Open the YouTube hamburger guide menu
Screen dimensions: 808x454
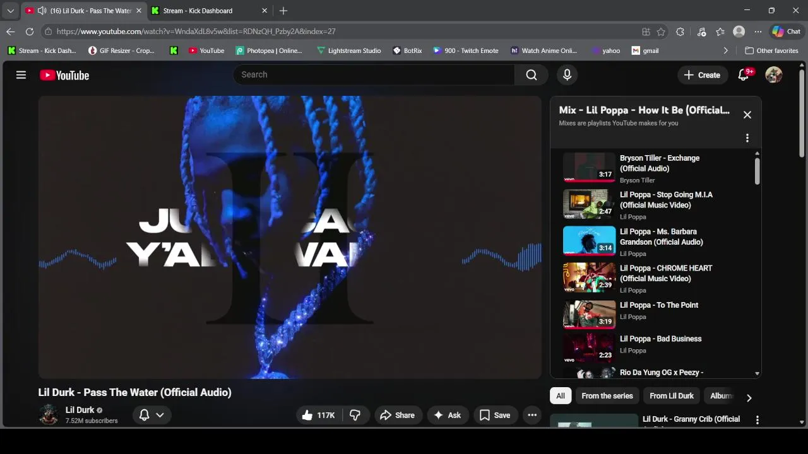(x=21, y=75)
